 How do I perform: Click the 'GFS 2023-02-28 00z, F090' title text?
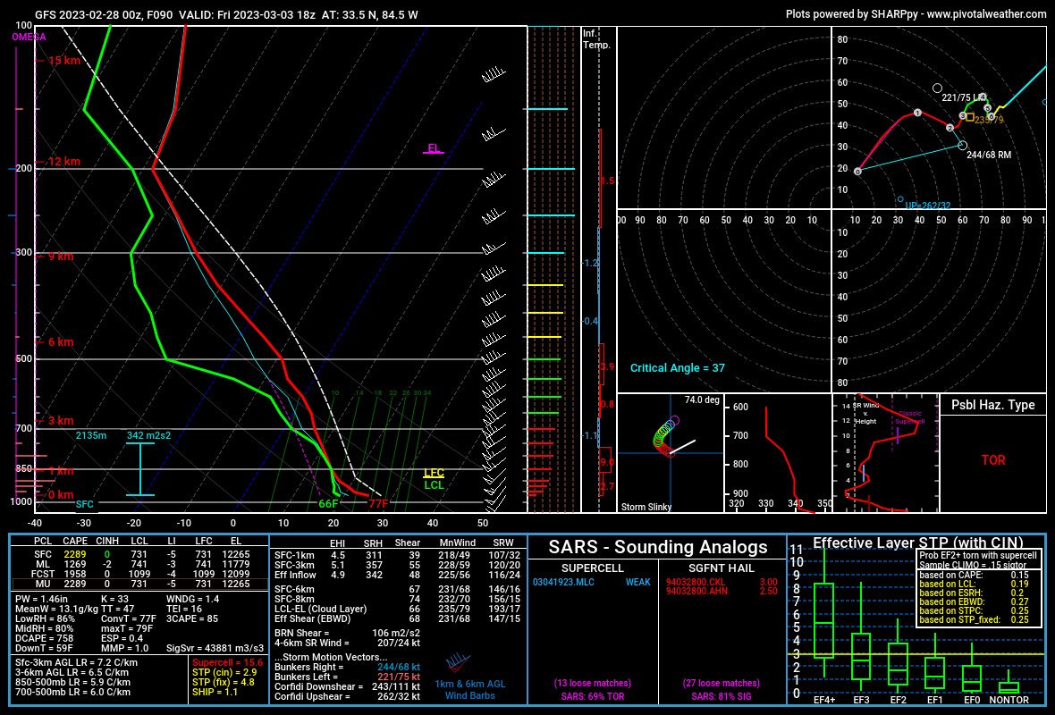(103, 14)
